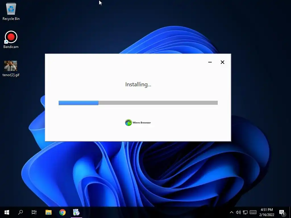Open taskbar Search
Screen dimensions: 291x218
pyautogui.click(x=20, y=212)
